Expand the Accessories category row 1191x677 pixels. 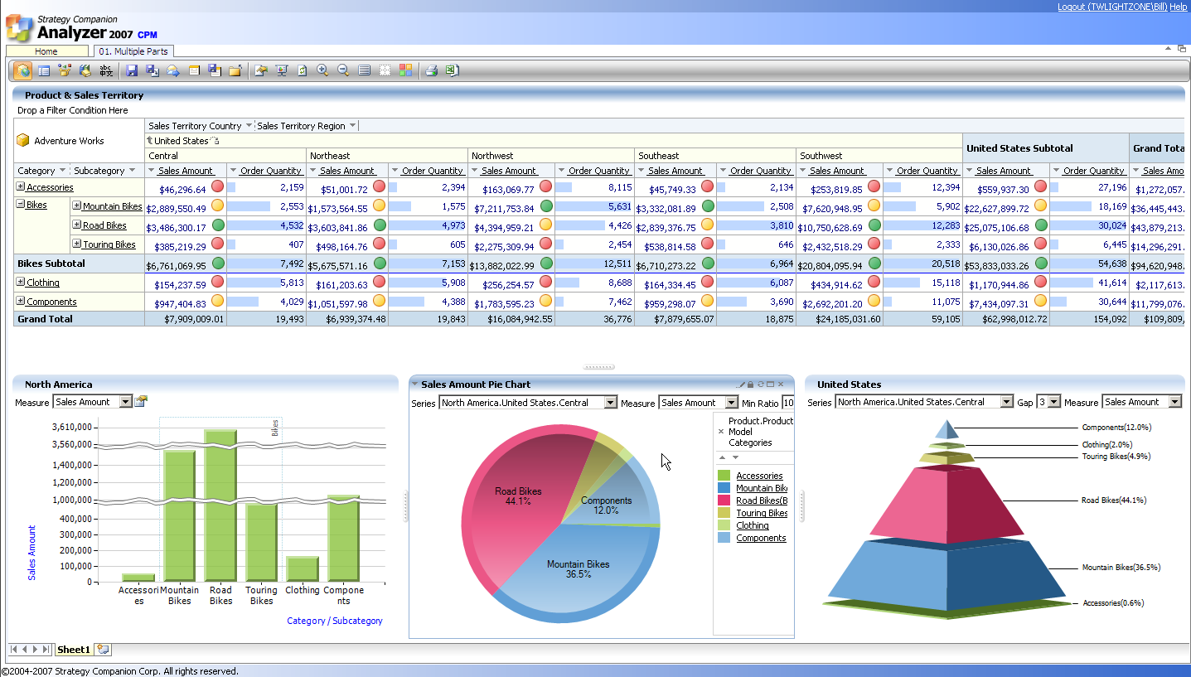click(21, 187)
